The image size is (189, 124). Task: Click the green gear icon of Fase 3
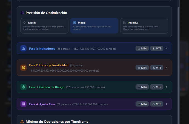coord(23,87)
